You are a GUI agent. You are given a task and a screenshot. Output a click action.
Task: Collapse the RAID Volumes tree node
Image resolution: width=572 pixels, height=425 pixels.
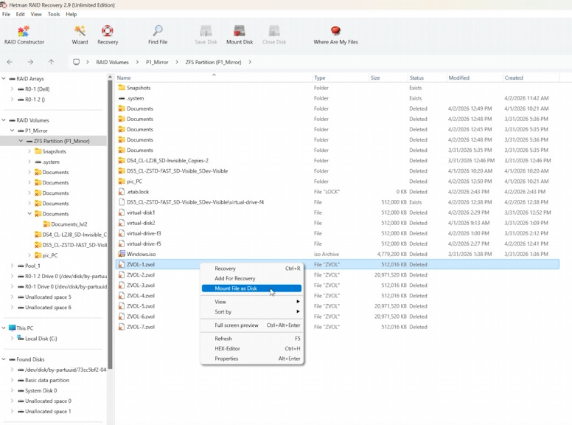coord(4,120)
